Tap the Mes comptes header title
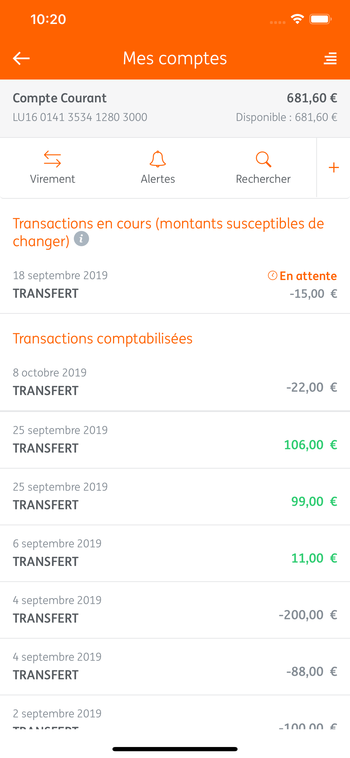 (175, 58)
